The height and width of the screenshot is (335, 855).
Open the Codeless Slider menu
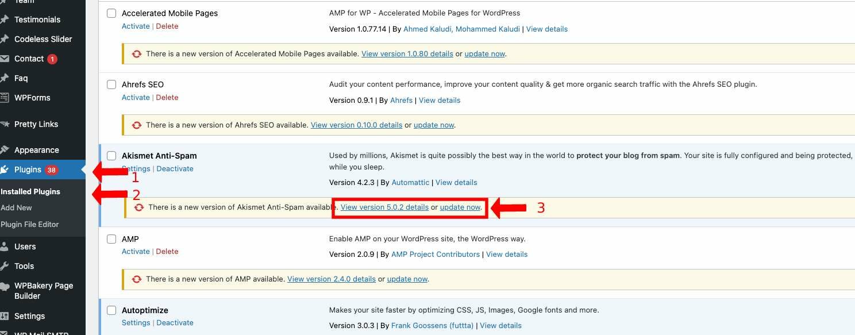coord(43,39)
